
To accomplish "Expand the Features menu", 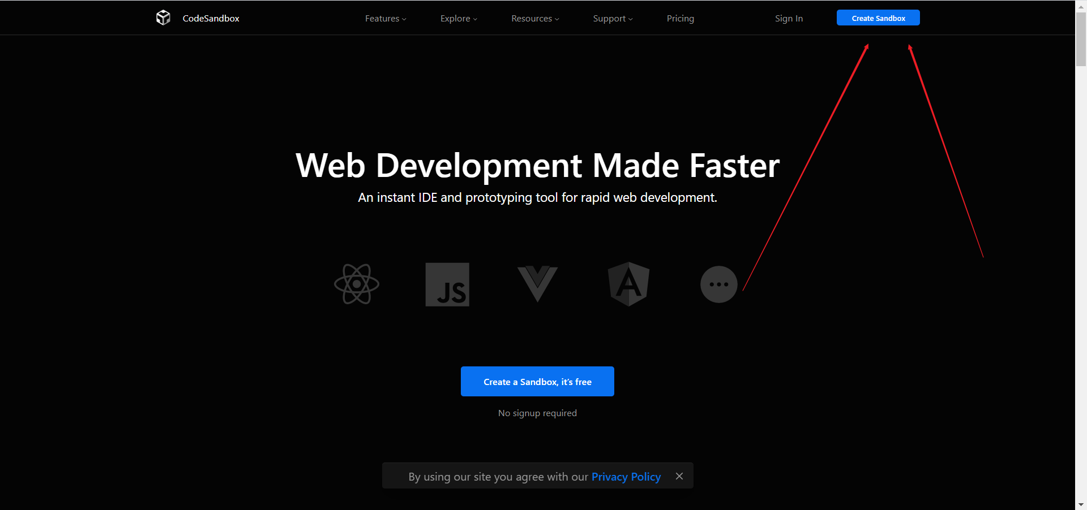I will tap(386, 19).
